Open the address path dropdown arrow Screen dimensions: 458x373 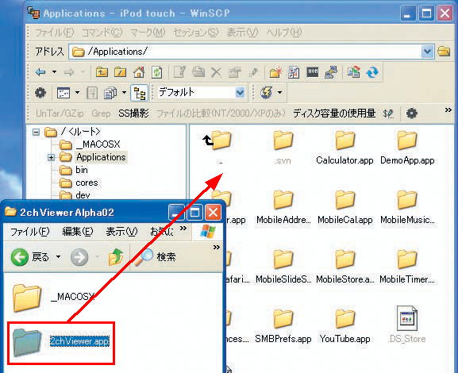pyautogui.click(x=427, y=52)
